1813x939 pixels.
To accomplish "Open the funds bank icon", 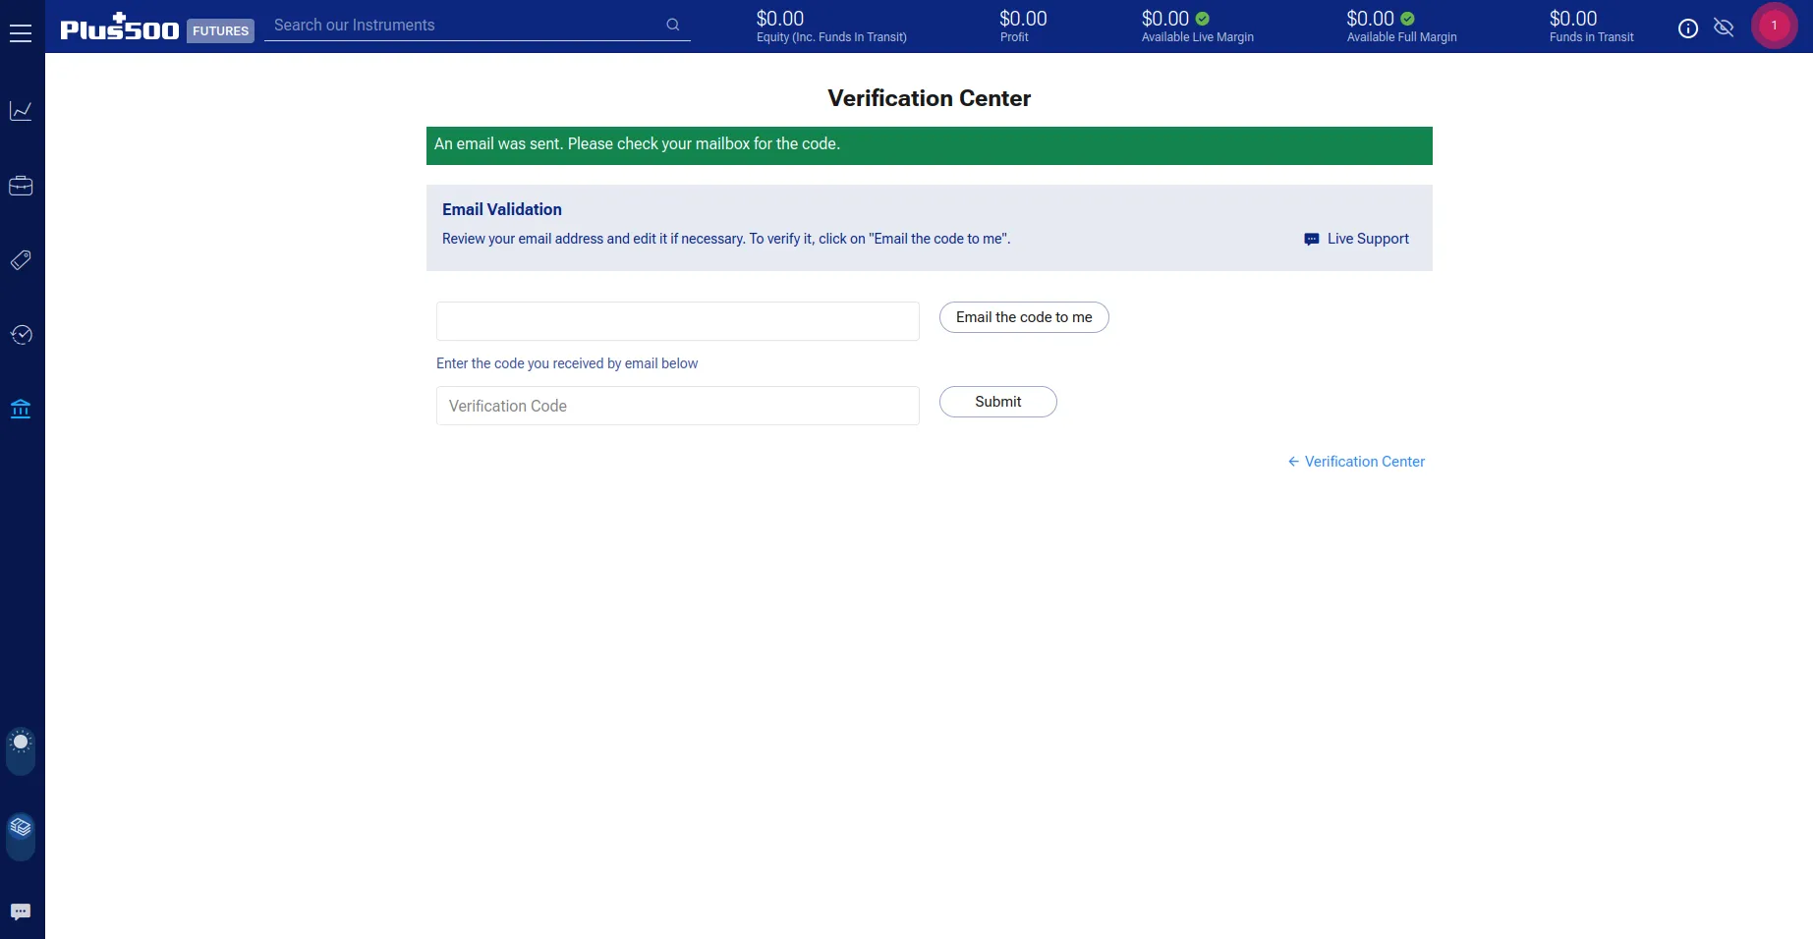I will pyautogui.click(x=21, y=409).
